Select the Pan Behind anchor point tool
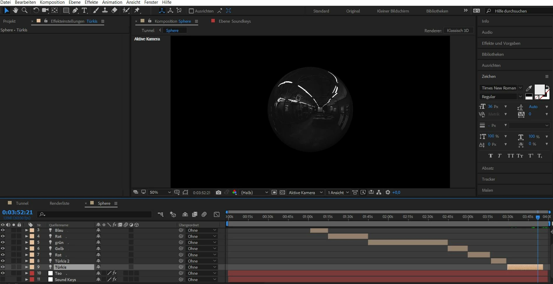Image resolution: width=553 pixels, height=284 pixels. 54,11
